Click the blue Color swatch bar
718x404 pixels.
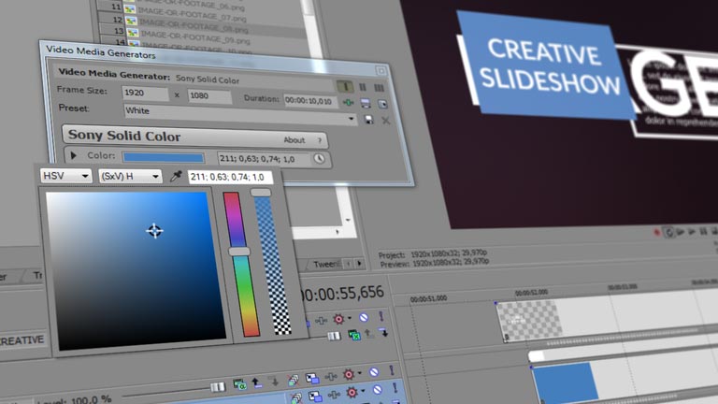click(164, 157)
